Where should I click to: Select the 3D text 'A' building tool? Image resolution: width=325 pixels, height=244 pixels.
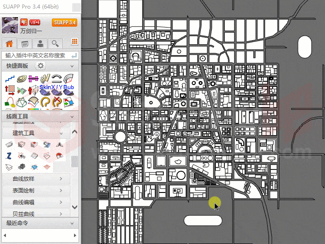(59, 145)
